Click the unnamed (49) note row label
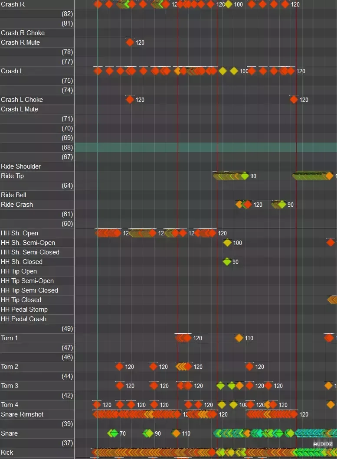The image size is (337, 459). click(67, 329)
